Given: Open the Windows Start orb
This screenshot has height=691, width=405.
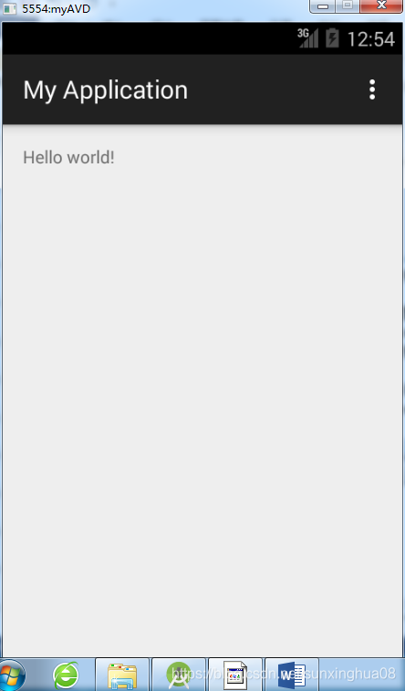Looking at the screenshot, I should (x=12, y=675).
